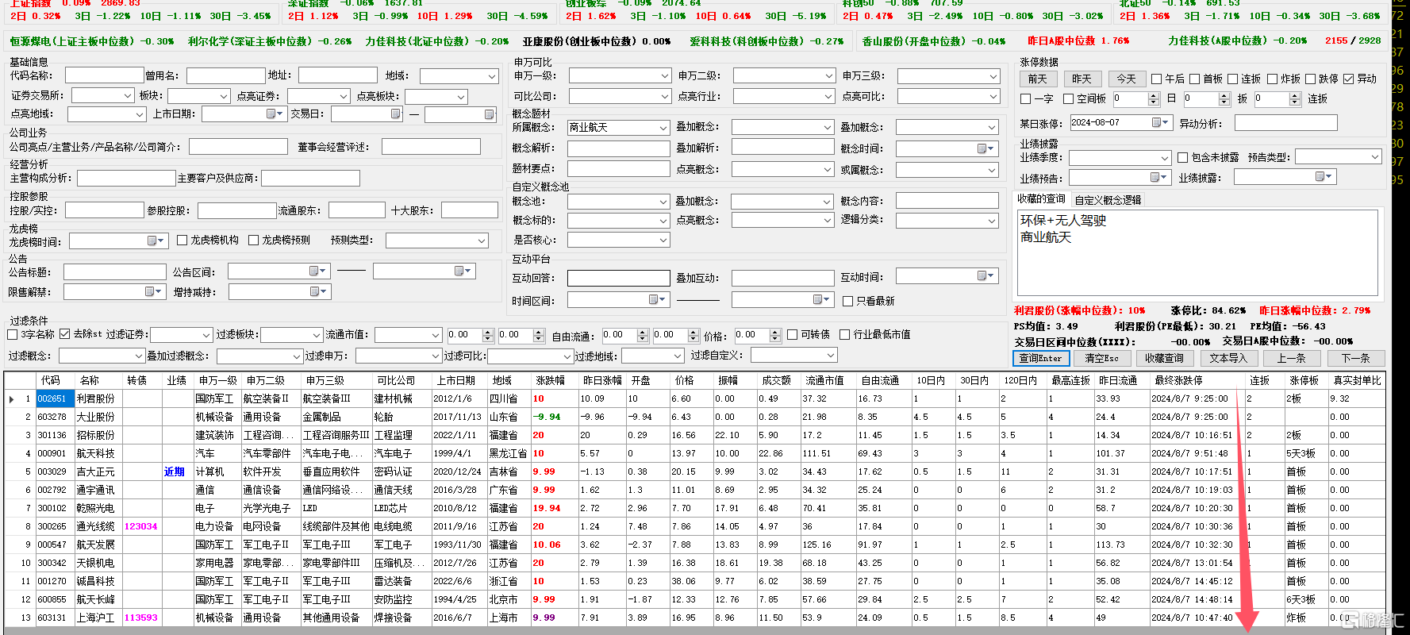Clear form with 清空Esc button
Image resolution: width=1410 pixels, height=635 pixels.
(x=1102, y=358)
